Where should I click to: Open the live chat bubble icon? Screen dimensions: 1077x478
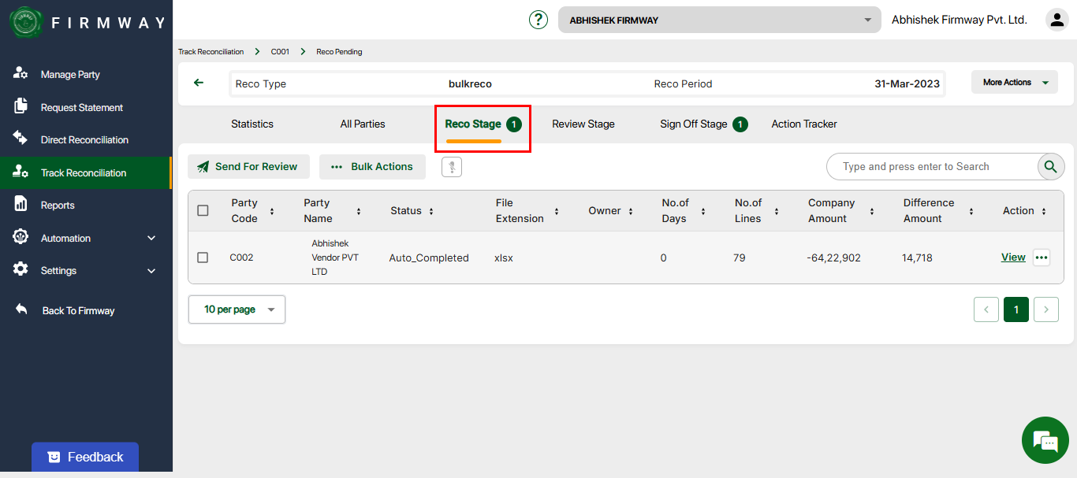[1045, 441]
